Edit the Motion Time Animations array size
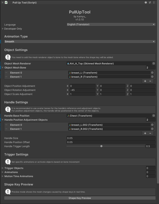Screen dimensions: 159x204 pos(151,176)
